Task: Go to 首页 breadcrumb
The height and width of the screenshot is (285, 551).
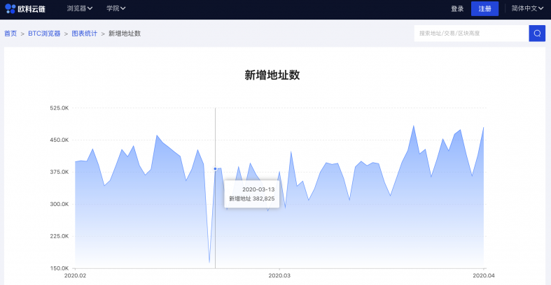Action: (x=11, y=34)
